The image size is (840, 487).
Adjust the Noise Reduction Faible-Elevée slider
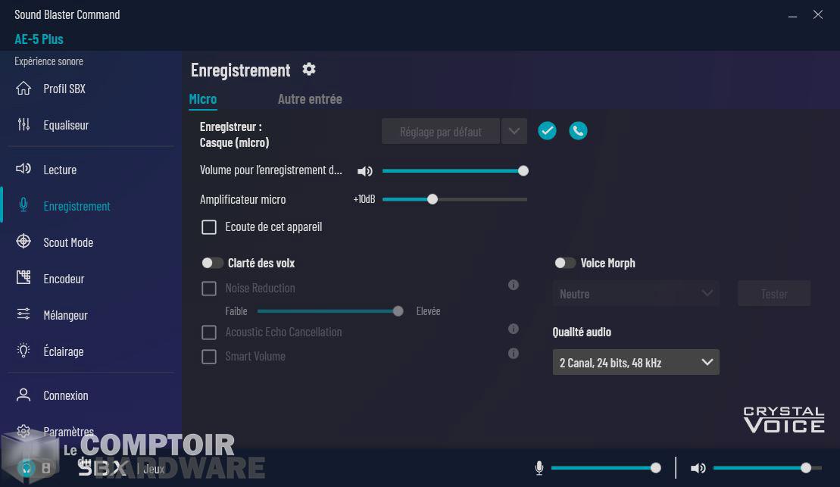point(330,311)
